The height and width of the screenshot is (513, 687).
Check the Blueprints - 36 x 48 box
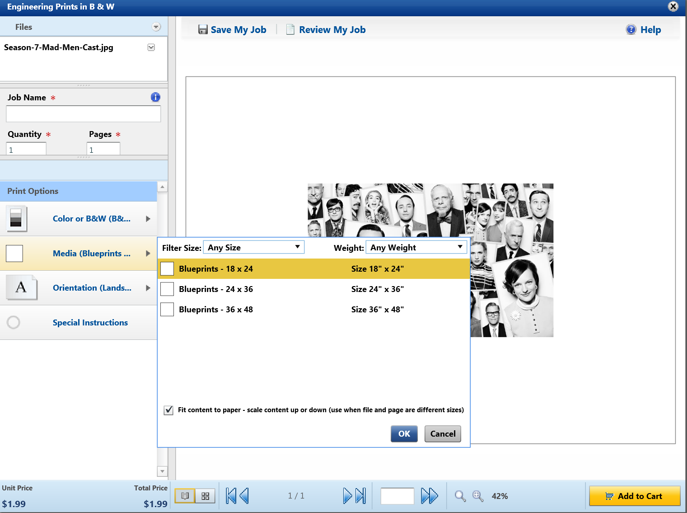coord(167,309)
